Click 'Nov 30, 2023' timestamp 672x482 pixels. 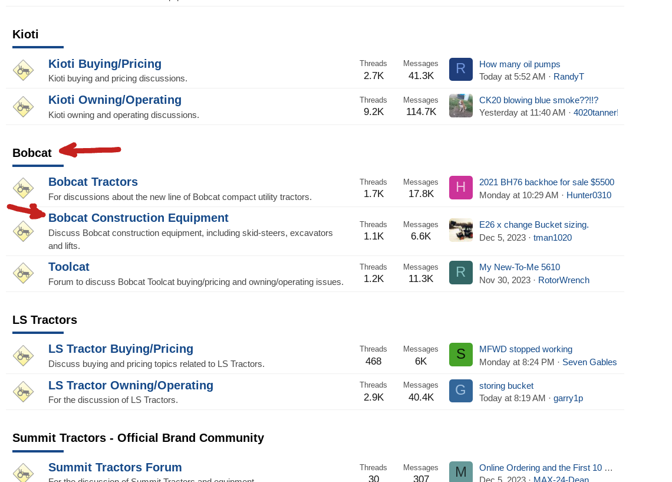tap(505, 280)
